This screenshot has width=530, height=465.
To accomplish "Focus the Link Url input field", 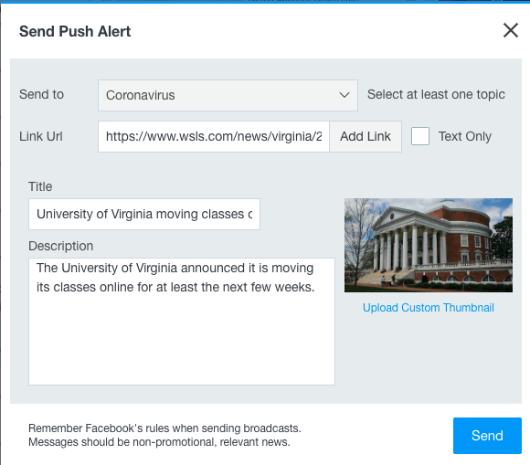I will pos(214,136).
